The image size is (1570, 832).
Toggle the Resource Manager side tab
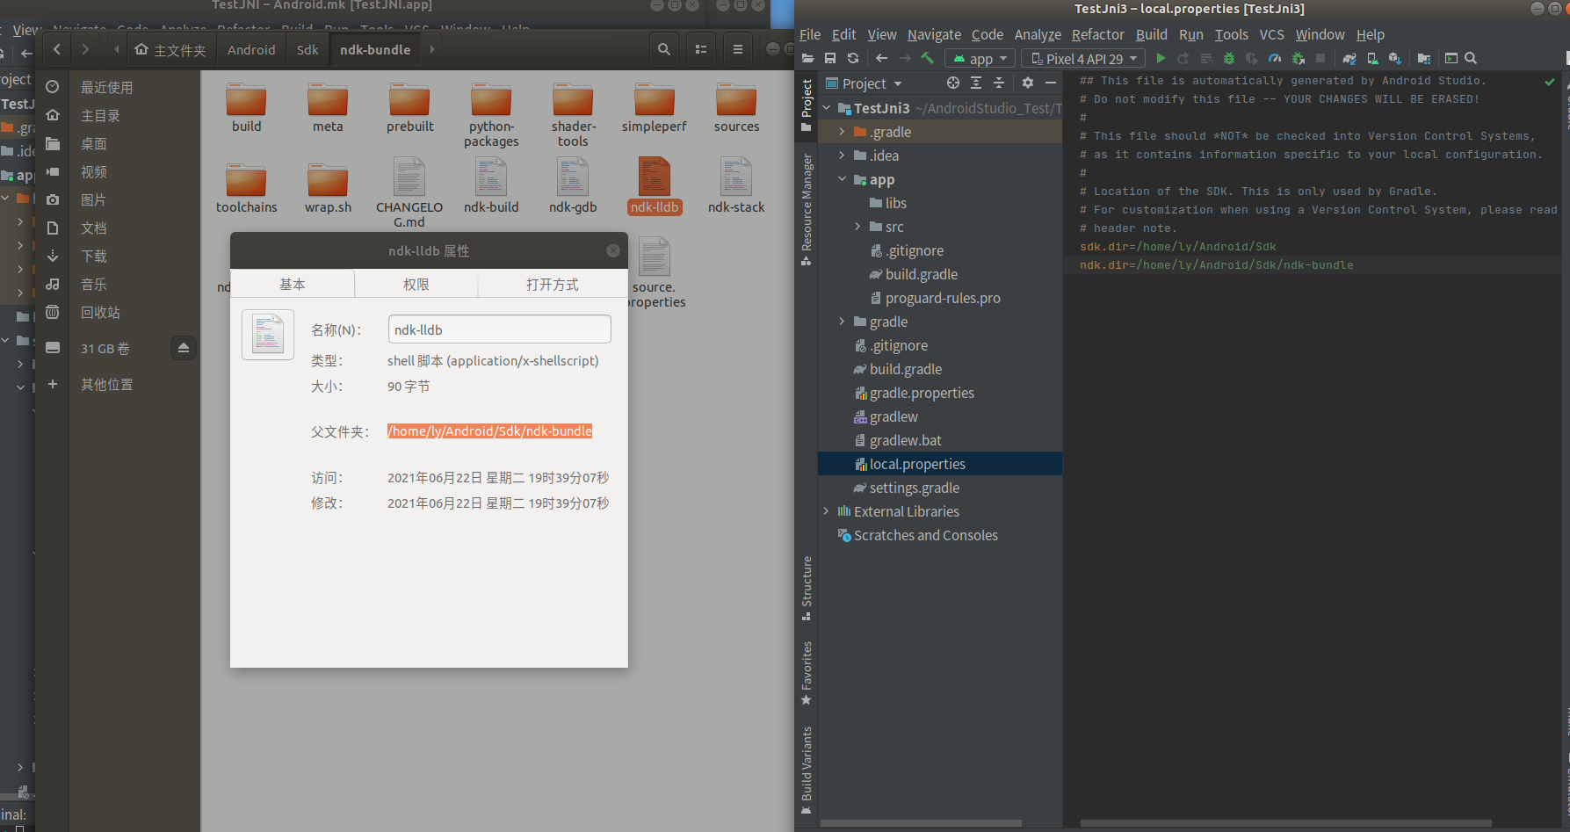807,209
